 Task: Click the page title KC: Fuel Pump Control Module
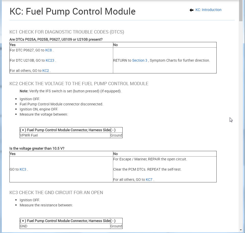[x=73, y=12]
